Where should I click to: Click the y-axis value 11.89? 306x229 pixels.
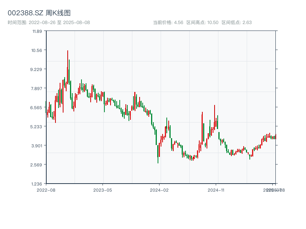(37, 31)
